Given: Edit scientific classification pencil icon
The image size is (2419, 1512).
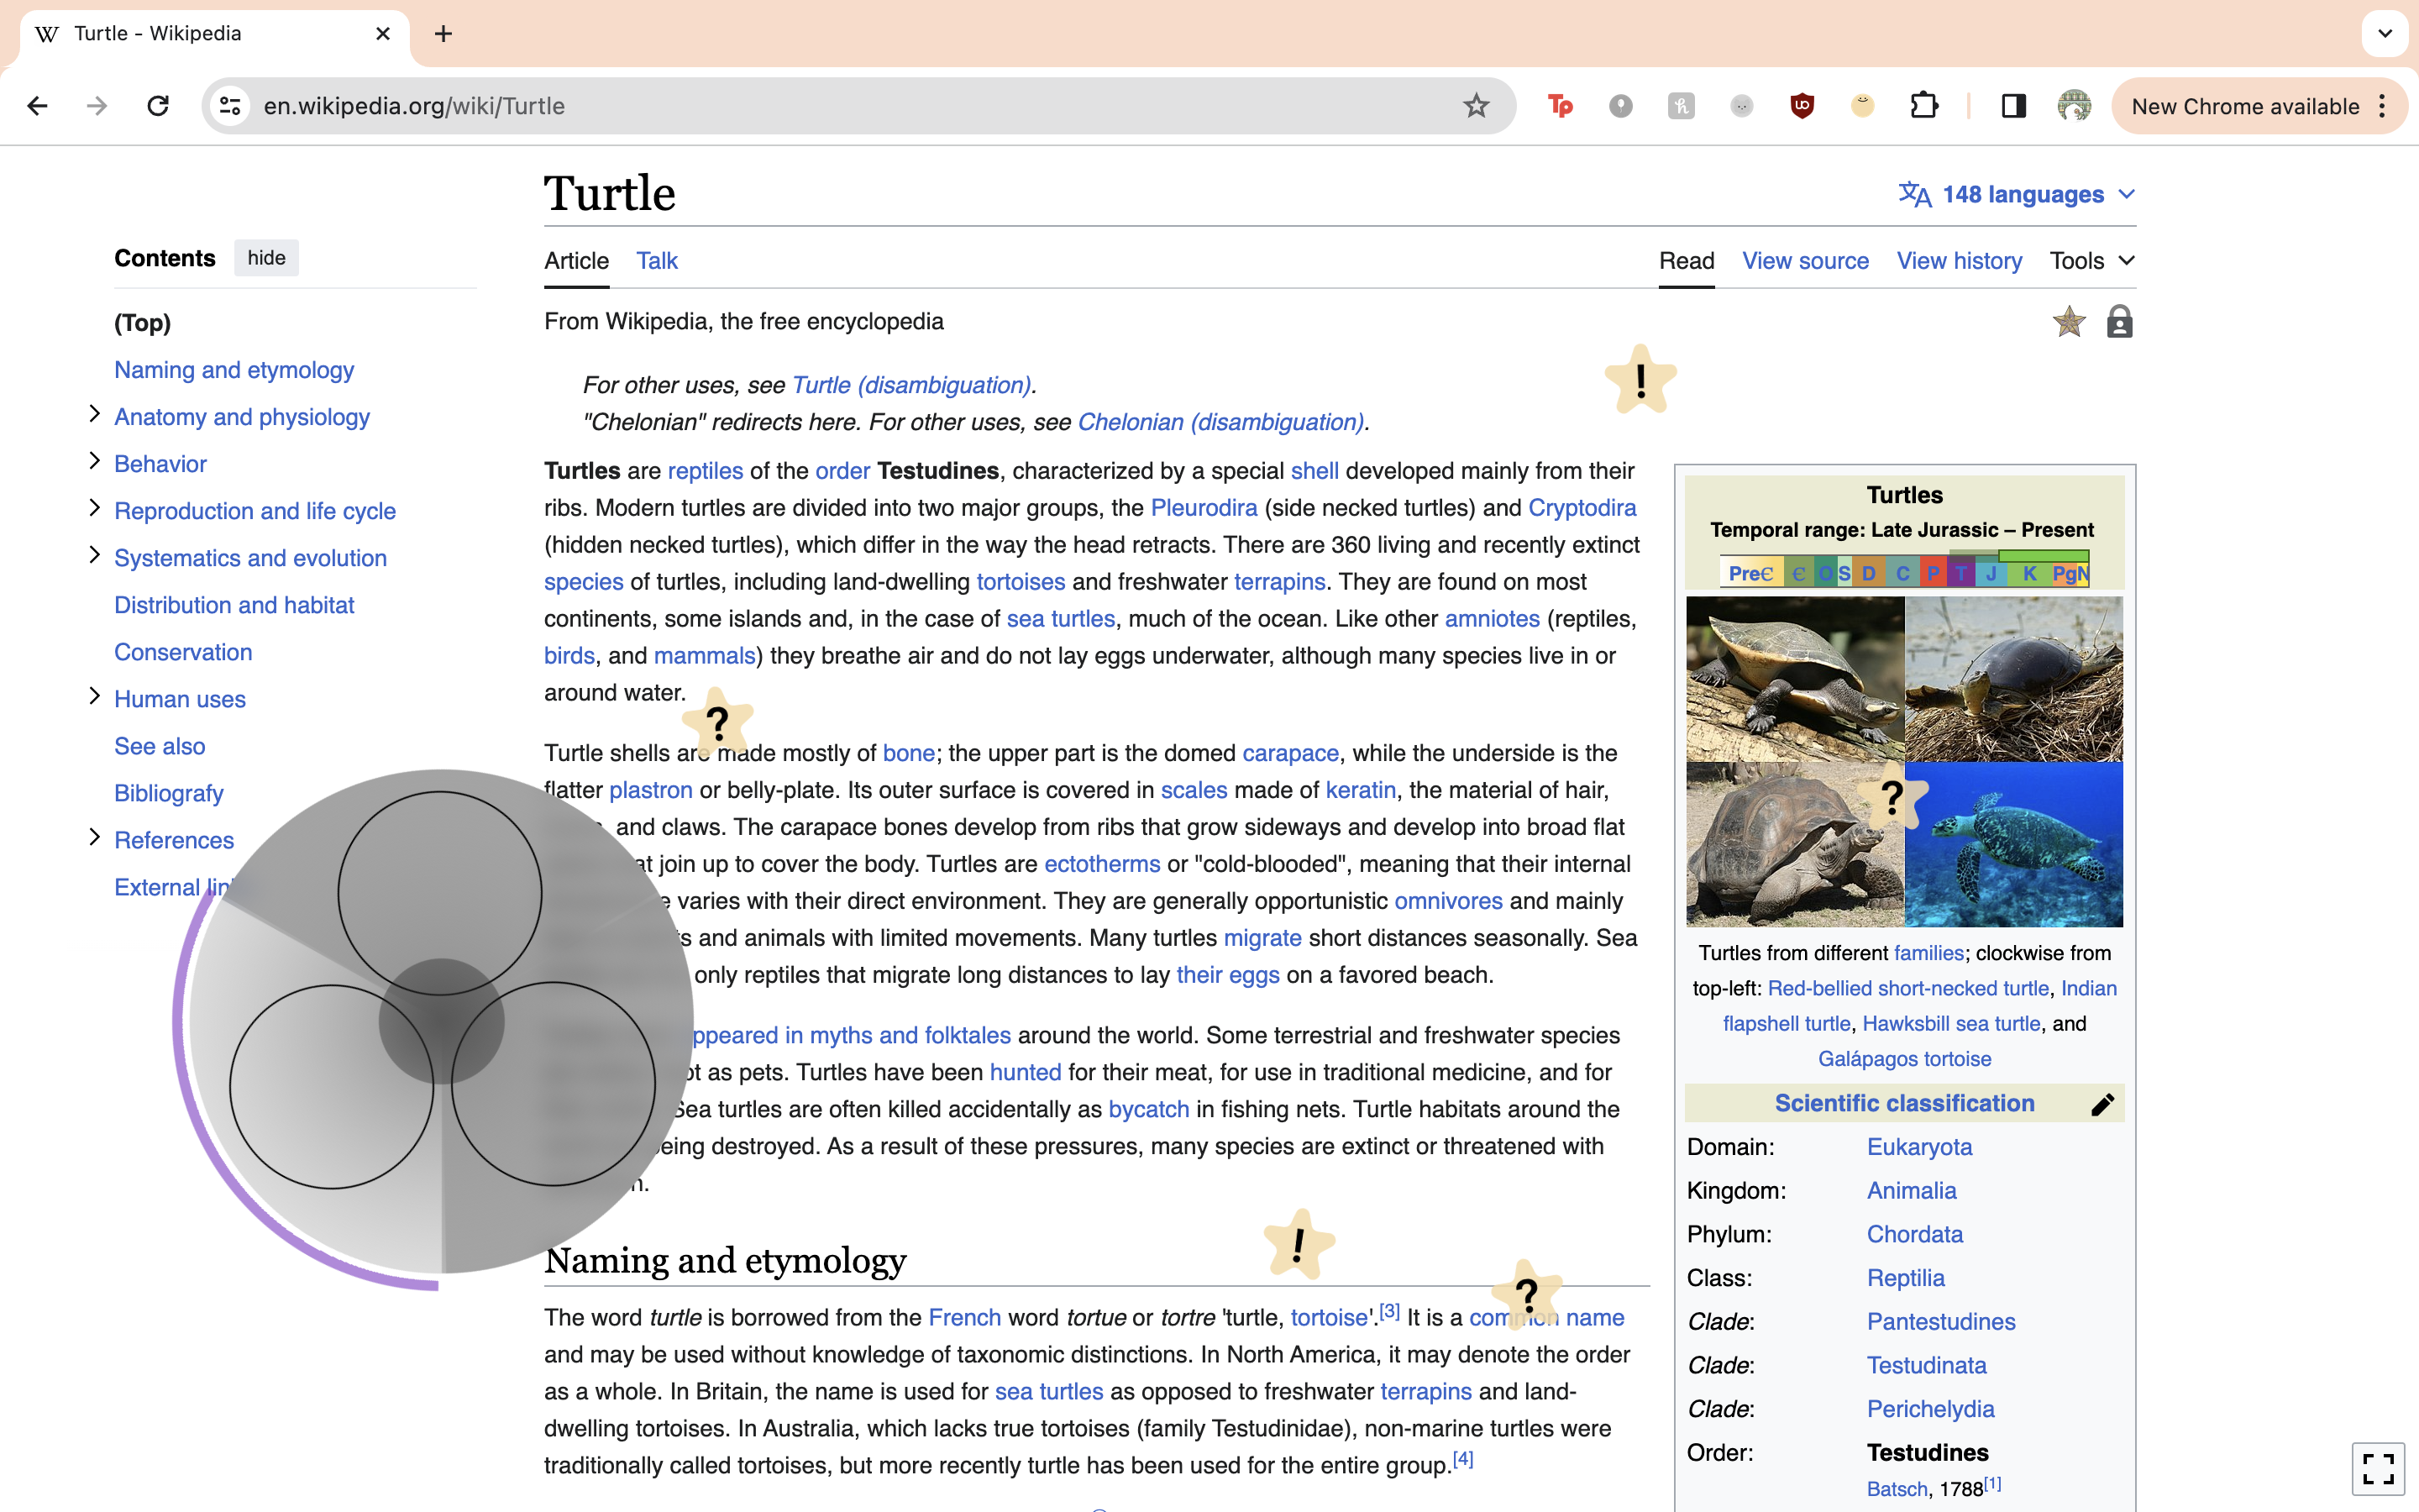Looking at the screenshot, I should tap(2102, 1104).
